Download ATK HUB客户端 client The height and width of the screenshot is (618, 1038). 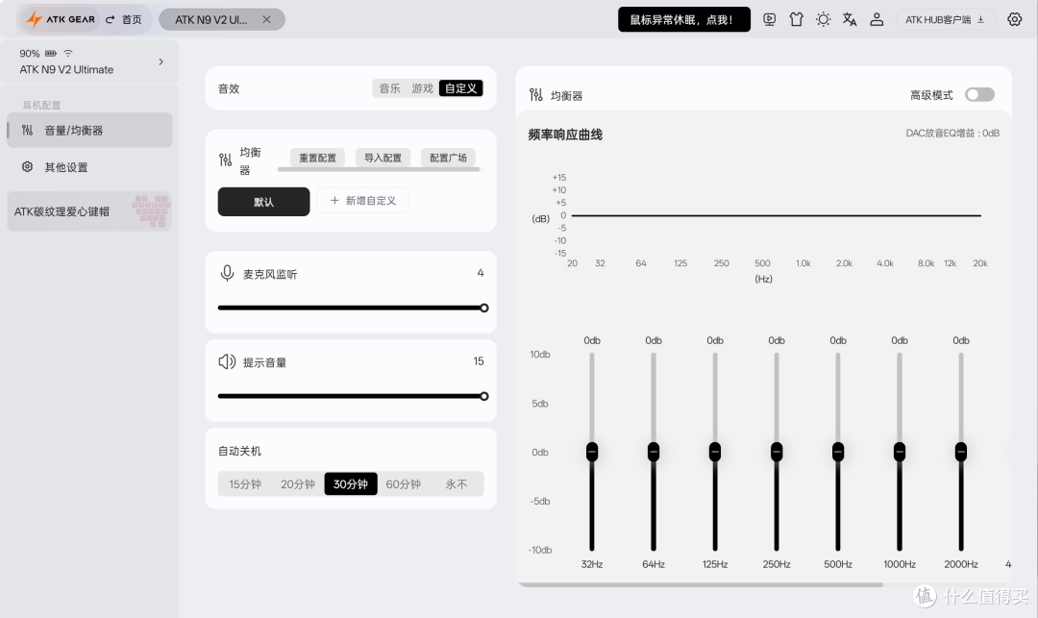coord(945,20)
